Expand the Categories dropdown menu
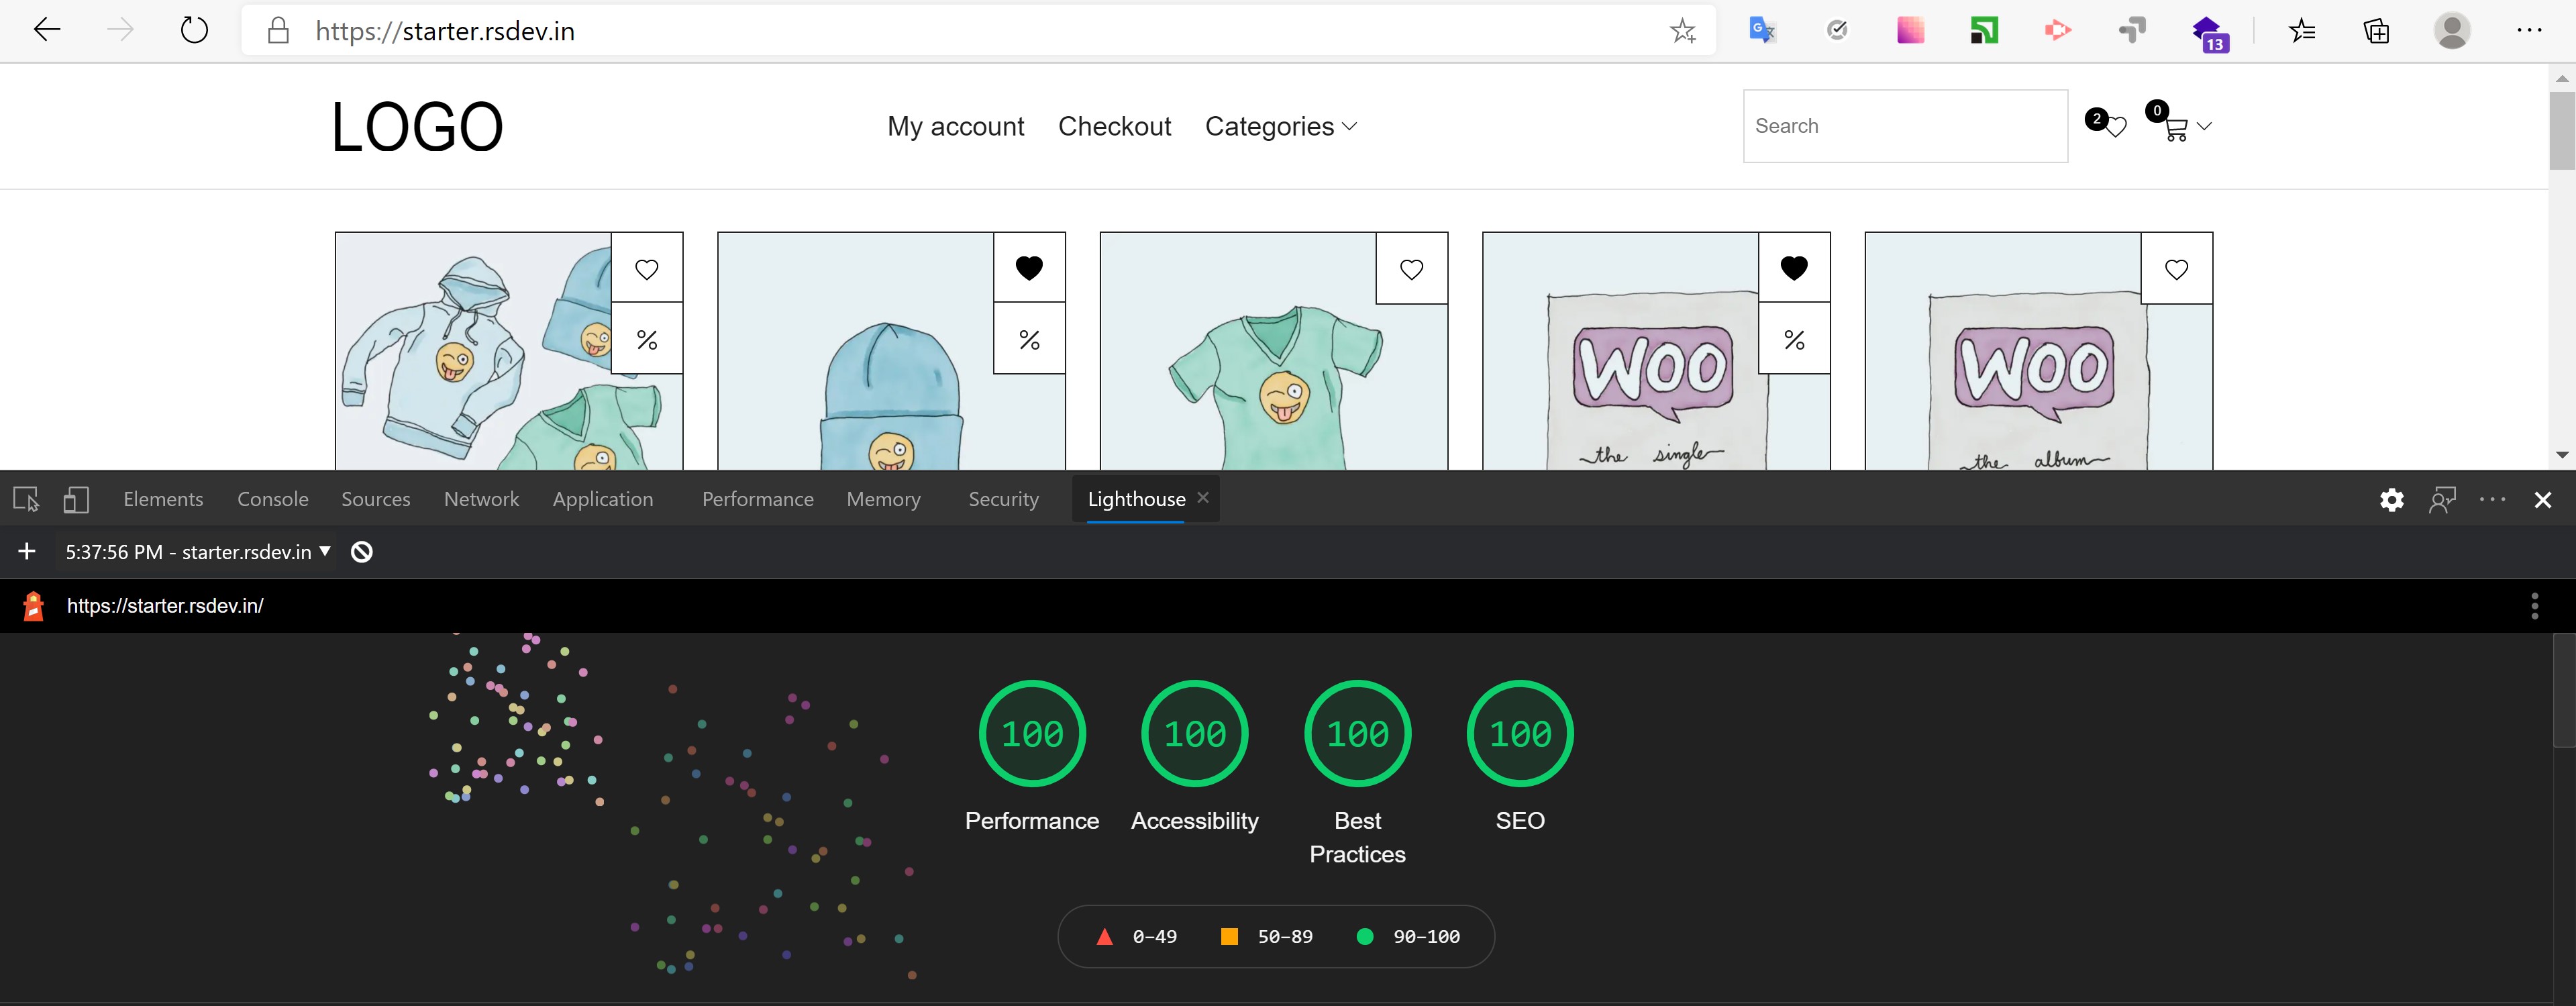This screenshot has height=1006, width=2576. [x=1280, y=126]
